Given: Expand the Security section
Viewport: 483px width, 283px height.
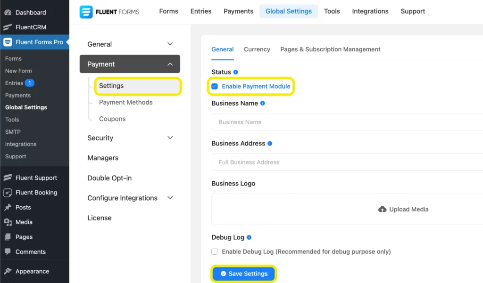Looking at the screenshot, I should (x=130, y=138).
